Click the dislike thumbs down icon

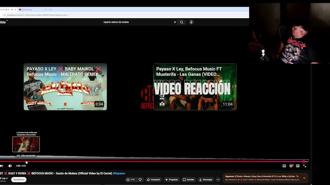click(x=140, y=180)
